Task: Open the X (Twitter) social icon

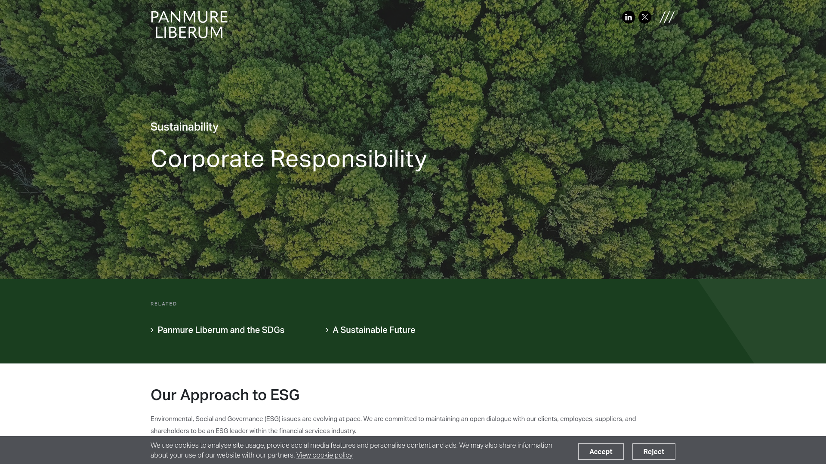Action: [645, 17]
